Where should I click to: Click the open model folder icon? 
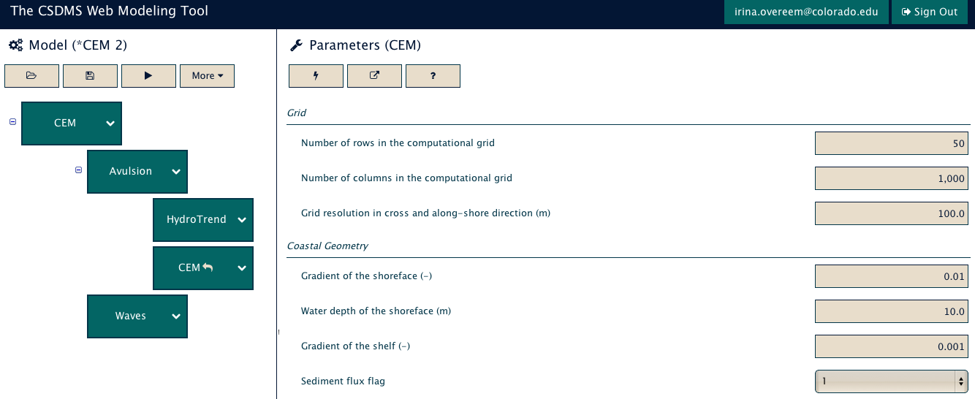point(31,76)
